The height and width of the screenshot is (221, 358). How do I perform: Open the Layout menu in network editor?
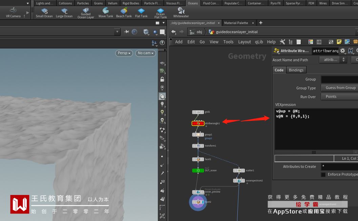point(244,42)
